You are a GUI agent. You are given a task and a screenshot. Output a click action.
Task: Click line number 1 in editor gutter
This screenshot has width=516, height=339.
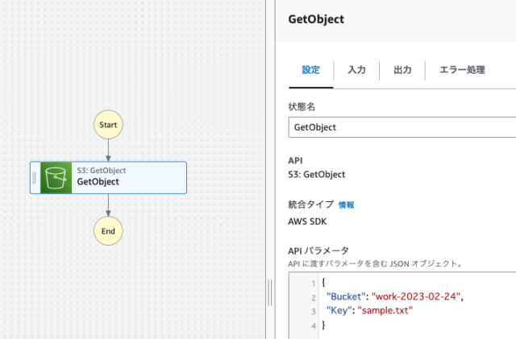tap(314, 283)
